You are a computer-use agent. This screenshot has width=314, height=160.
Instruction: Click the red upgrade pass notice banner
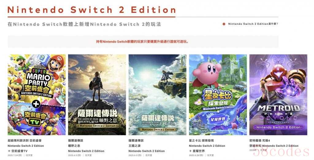tap(143, 42)
